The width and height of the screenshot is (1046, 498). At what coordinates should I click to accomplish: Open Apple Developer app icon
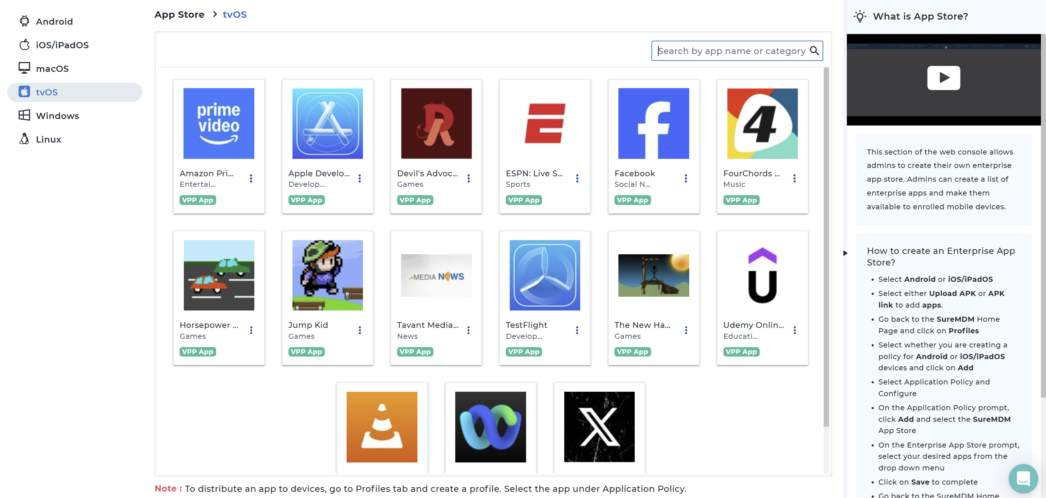(x=327, y=123)
